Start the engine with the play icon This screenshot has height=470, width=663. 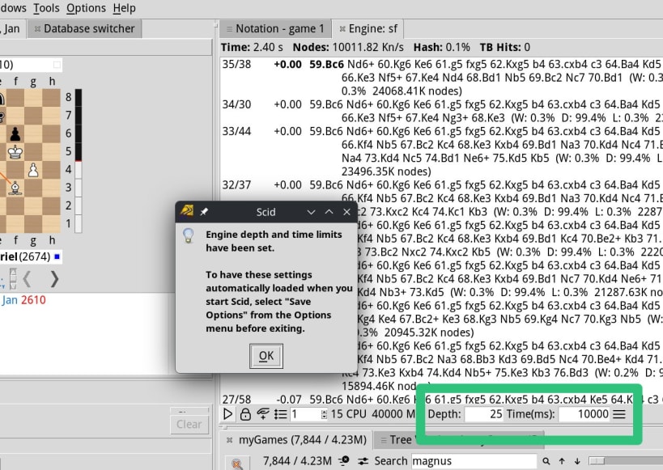point(227,414)
